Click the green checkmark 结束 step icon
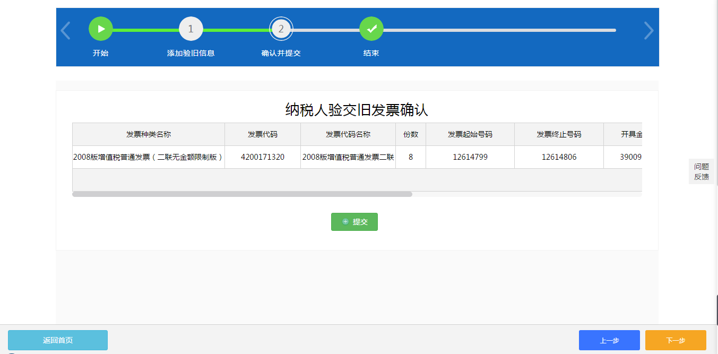 pyautogui.click(x=371, y=29)
